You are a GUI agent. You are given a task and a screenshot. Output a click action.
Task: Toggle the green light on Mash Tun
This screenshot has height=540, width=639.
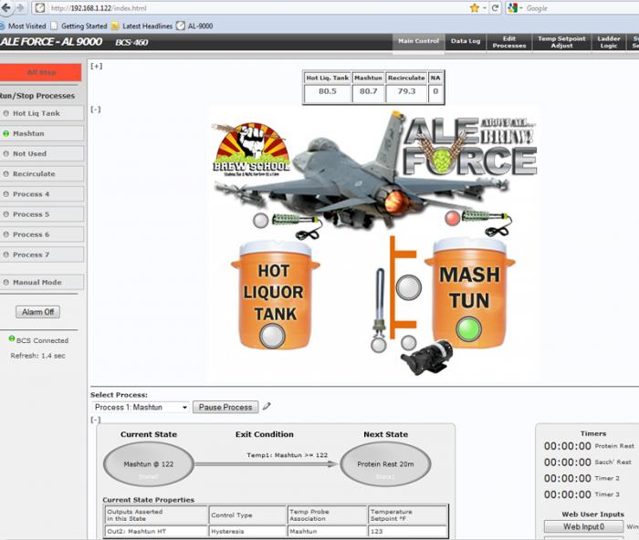tap(468, 329)
